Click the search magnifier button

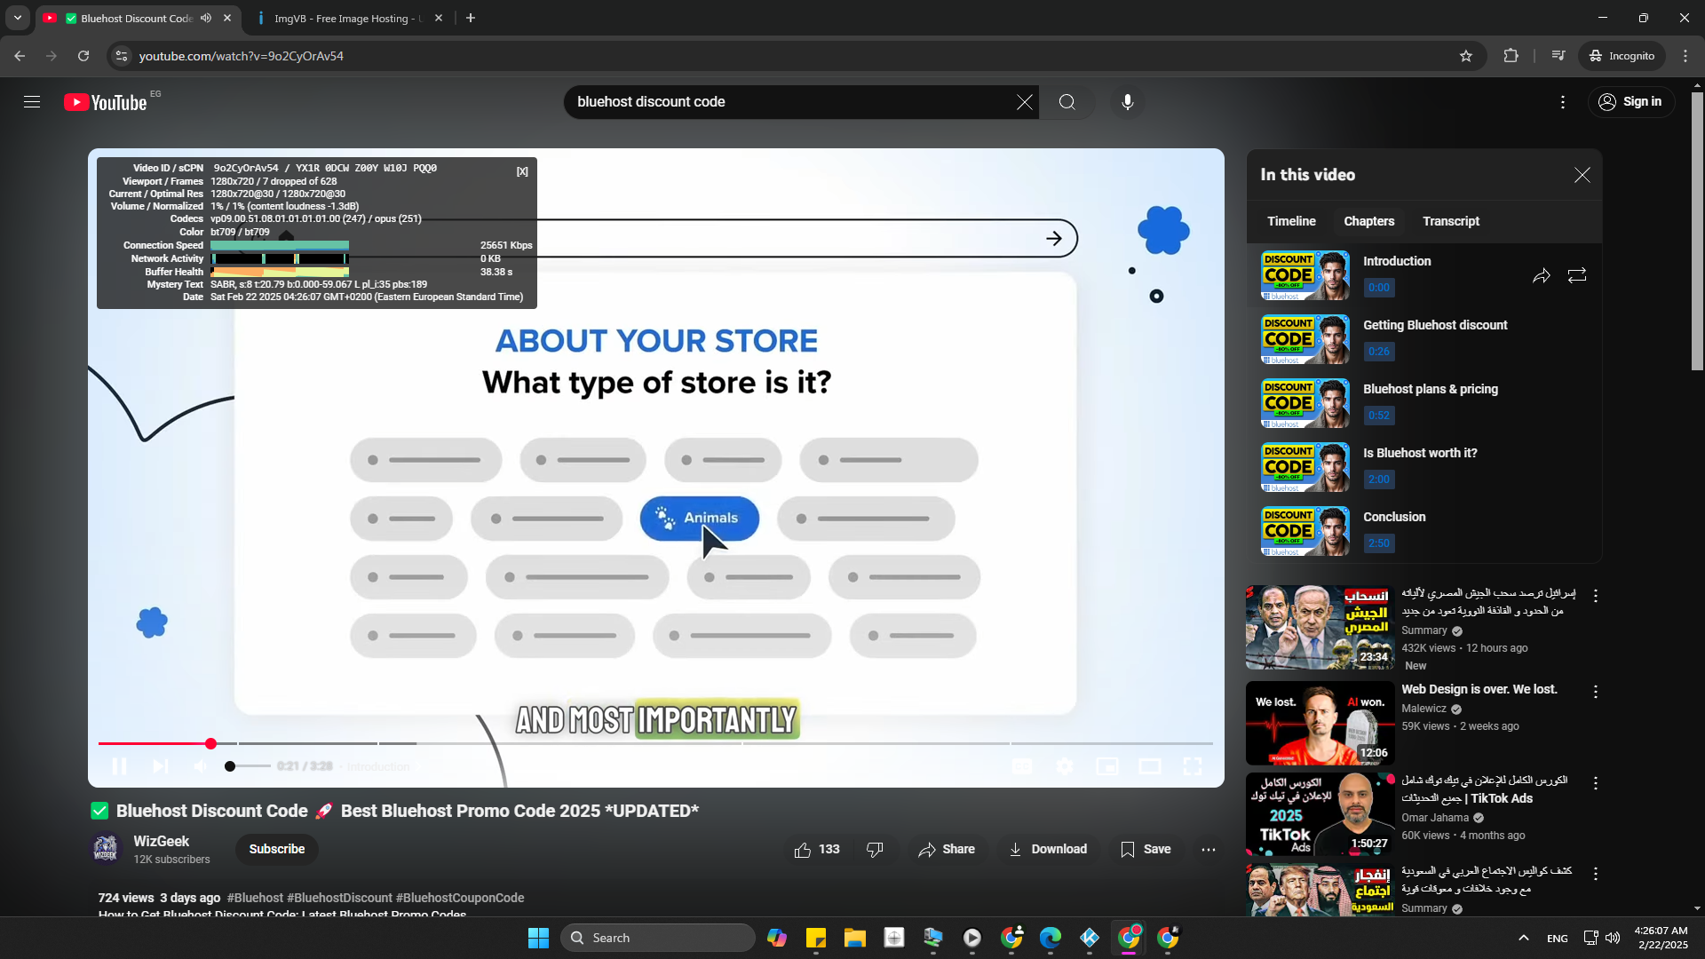[x=1067, y=102]
